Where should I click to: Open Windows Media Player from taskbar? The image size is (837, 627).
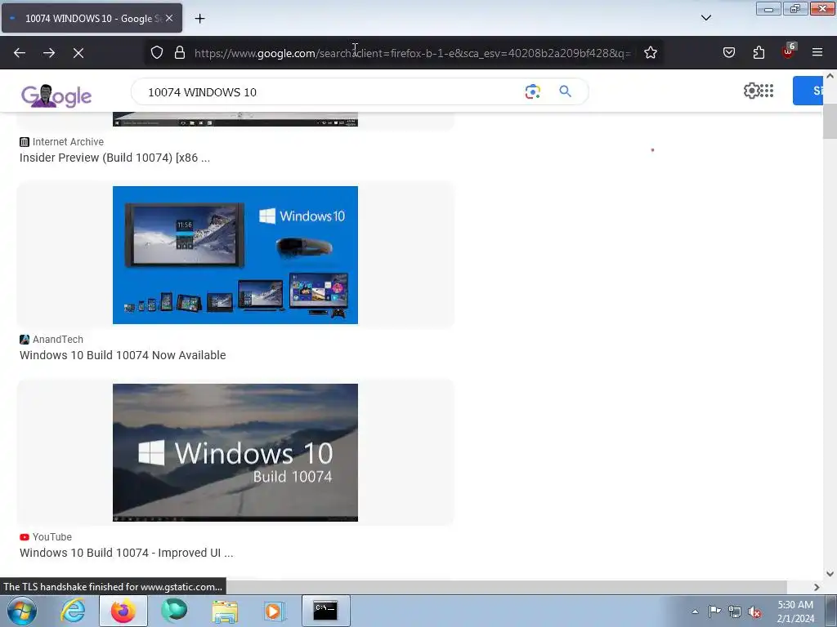275,611
